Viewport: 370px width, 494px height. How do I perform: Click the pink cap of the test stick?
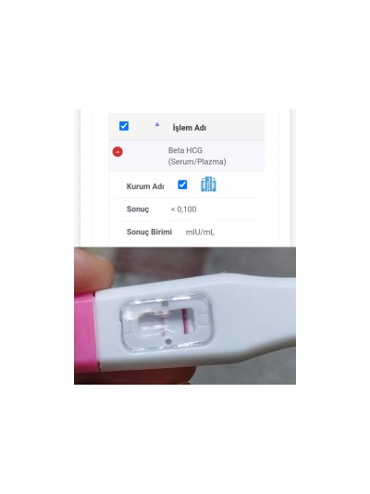point(85,331)
